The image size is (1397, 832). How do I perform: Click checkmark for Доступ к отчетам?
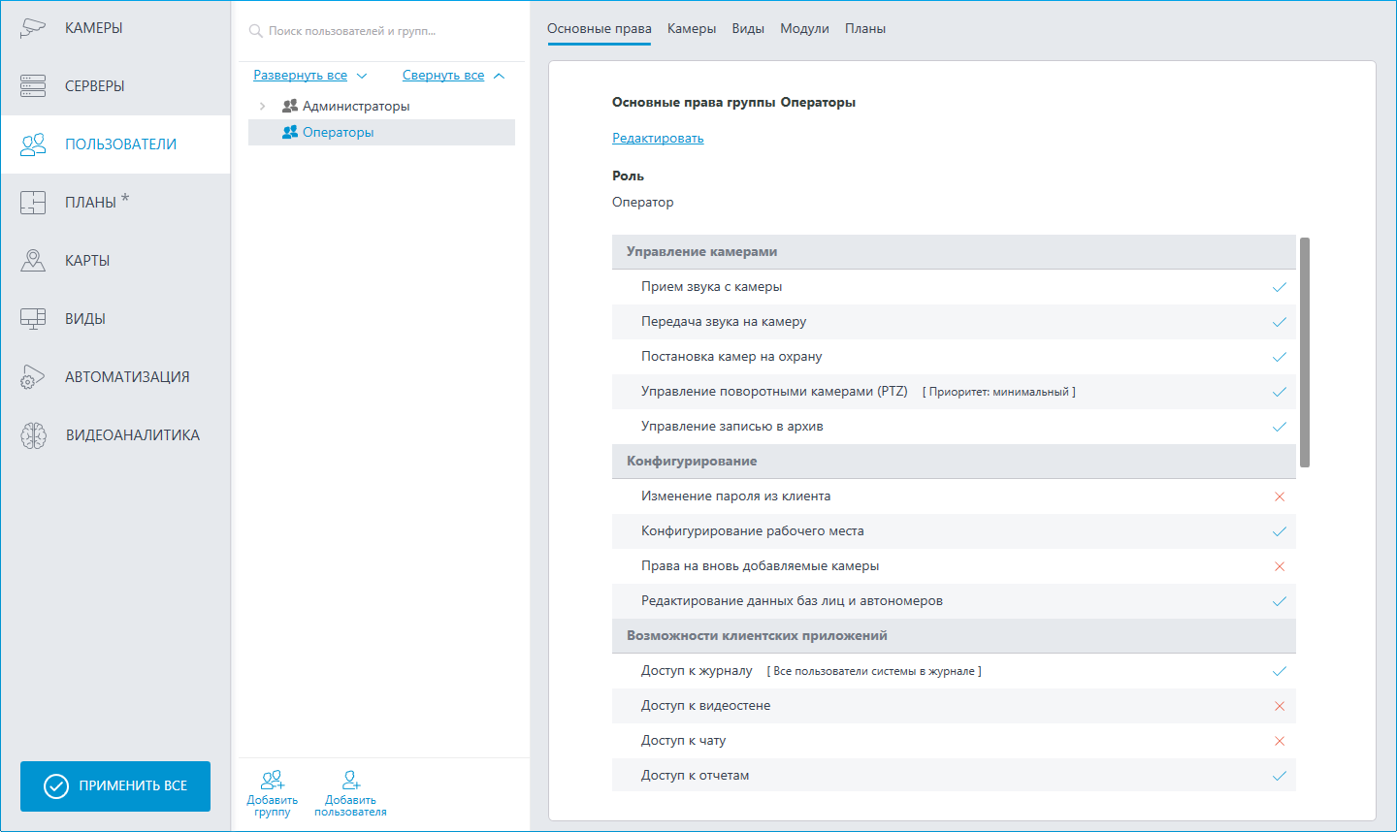(x=1280, y=776)
